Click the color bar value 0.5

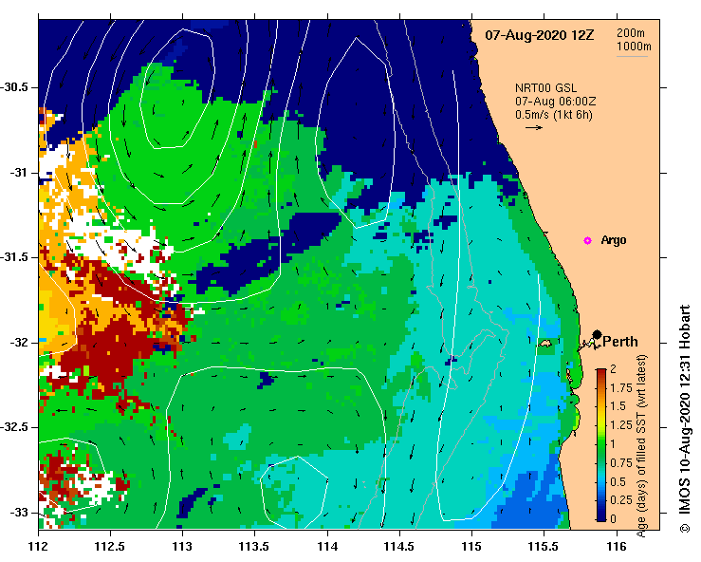coord(618,482)
